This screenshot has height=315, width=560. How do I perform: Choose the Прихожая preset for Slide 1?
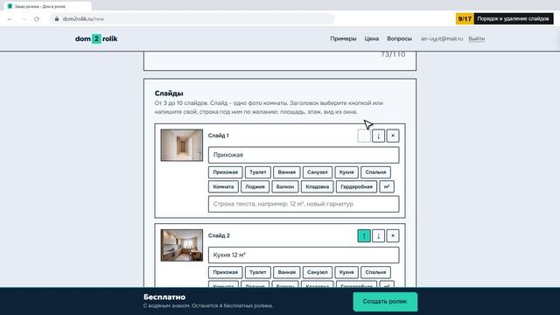pyautogui.click(x=226, y=172)
